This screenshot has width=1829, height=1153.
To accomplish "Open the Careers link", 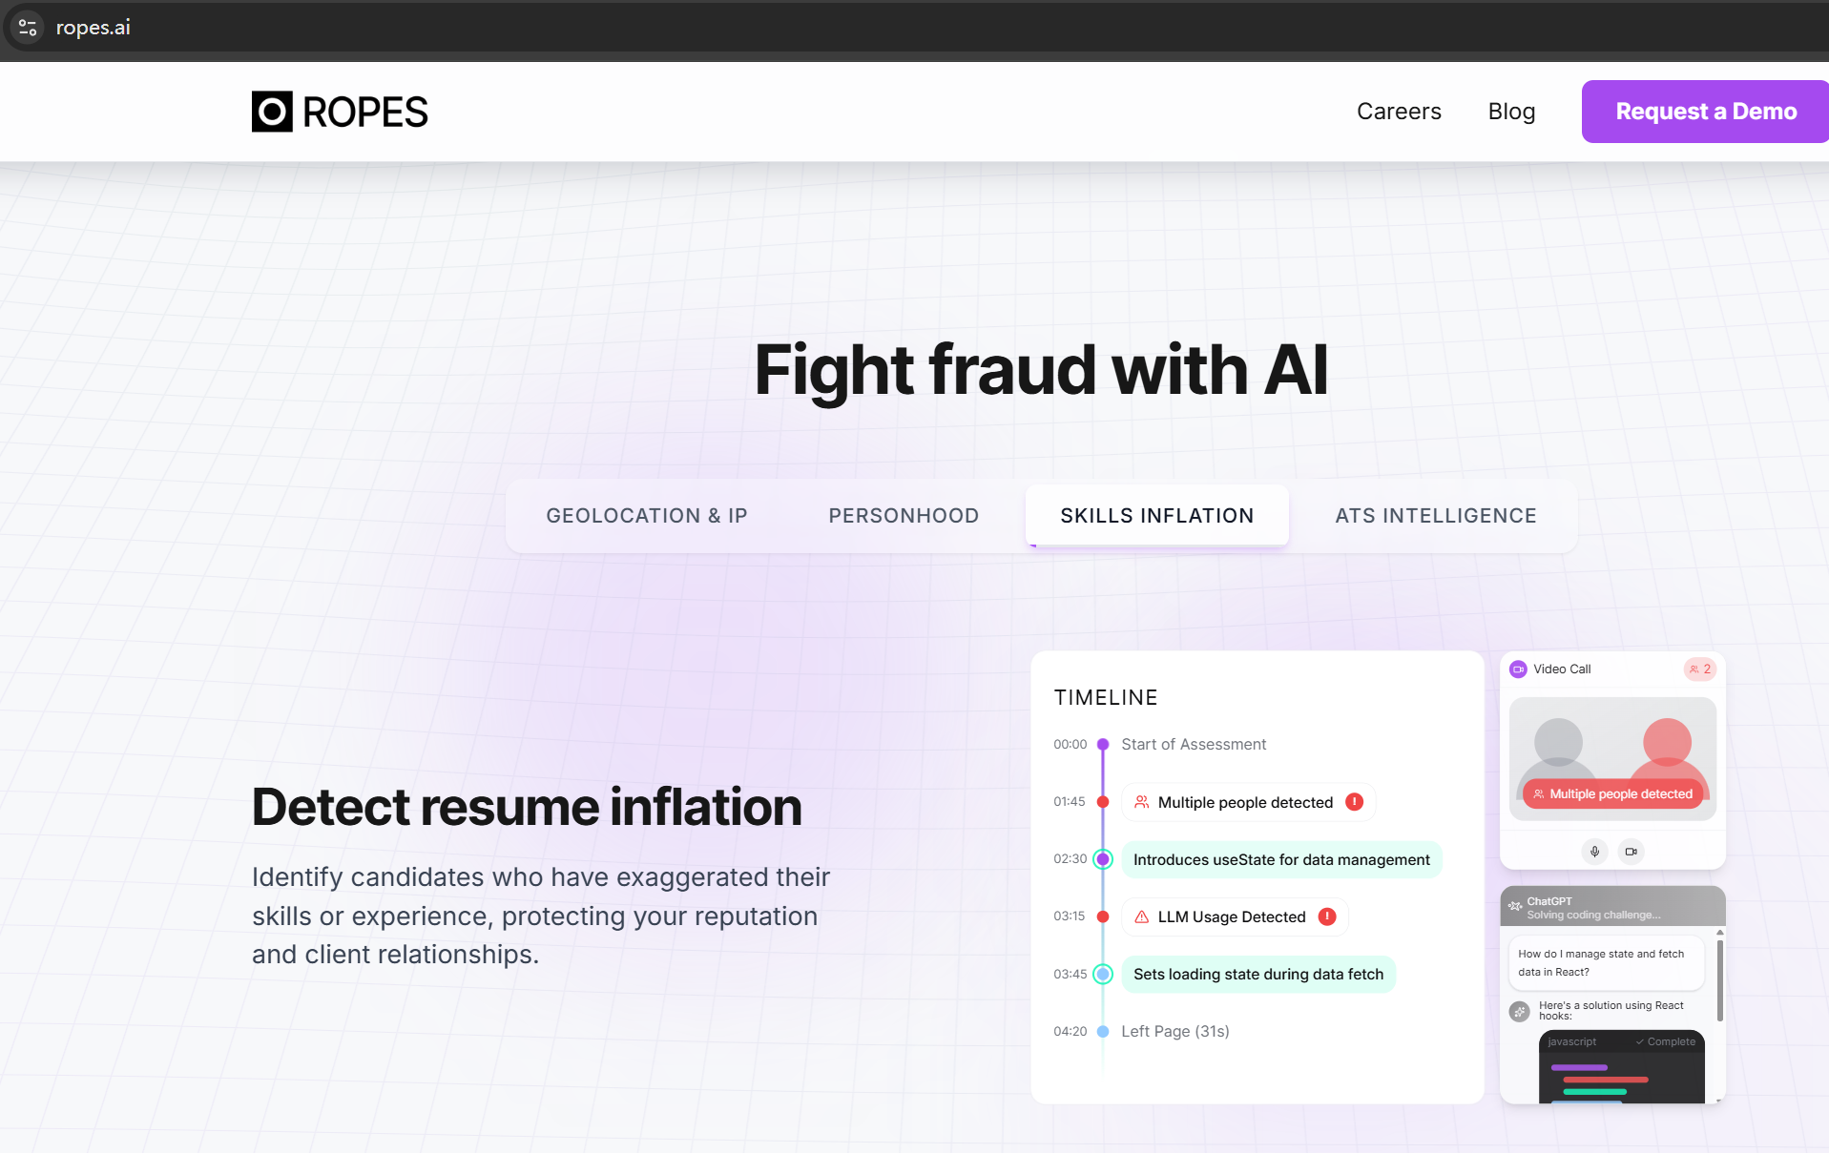I will [x=1399, y=112].
